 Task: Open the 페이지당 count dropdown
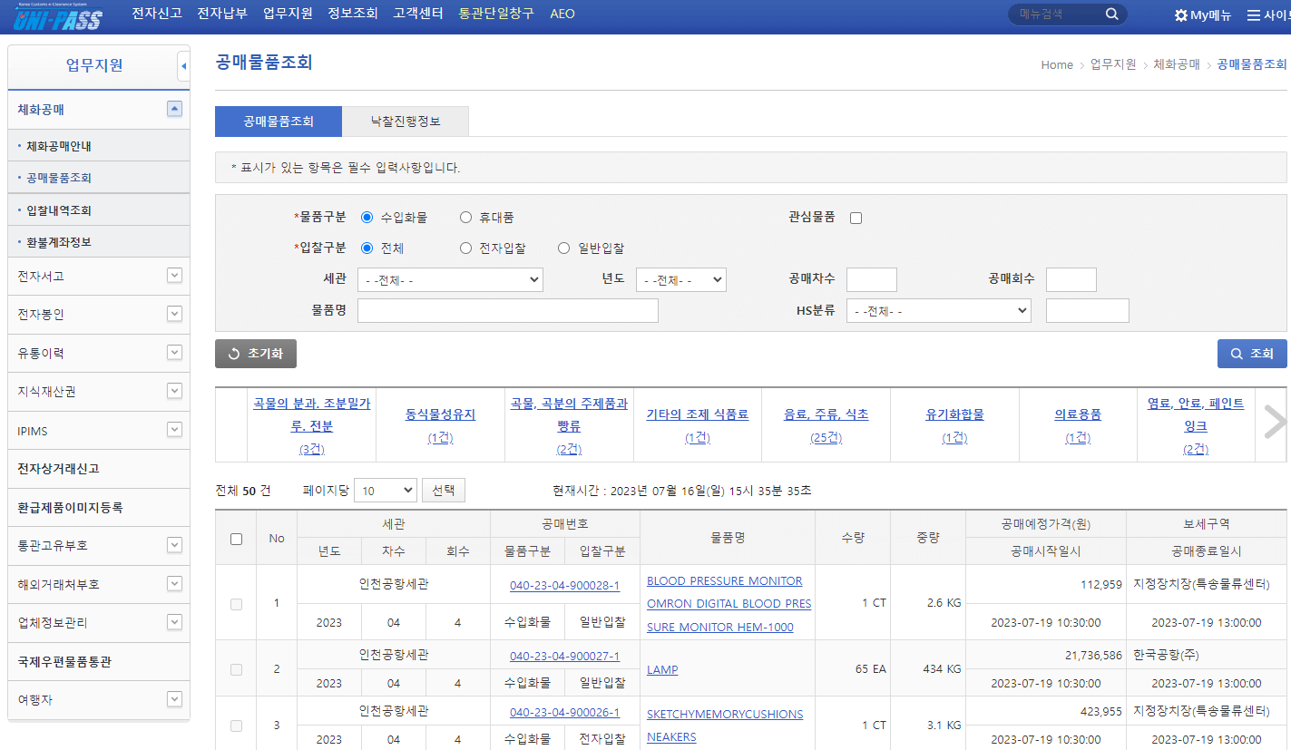coord(386,491)
